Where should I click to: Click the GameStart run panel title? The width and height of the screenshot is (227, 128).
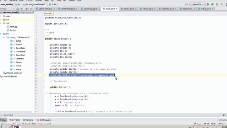7,115
